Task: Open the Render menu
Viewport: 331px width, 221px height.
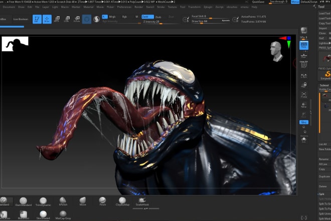Action: point(139,7)
